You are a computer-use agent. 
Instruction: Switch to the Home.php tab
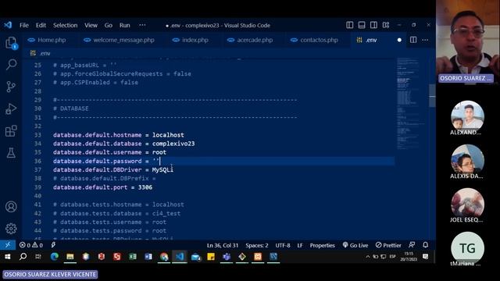47,40
